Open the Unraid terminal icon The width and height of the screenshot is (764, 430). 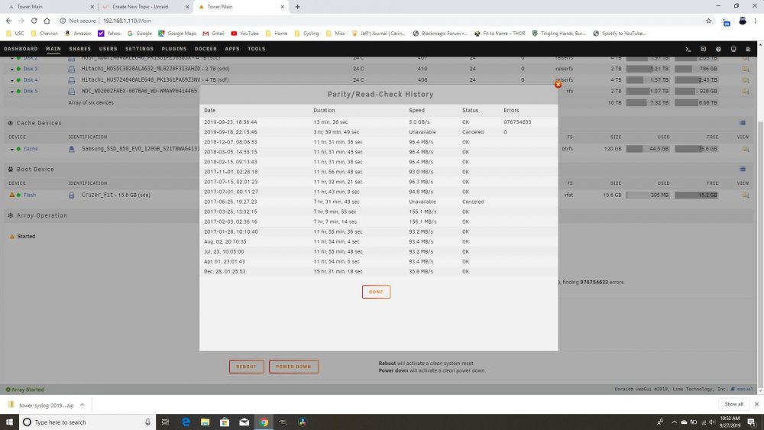click(x=688, y=49)
